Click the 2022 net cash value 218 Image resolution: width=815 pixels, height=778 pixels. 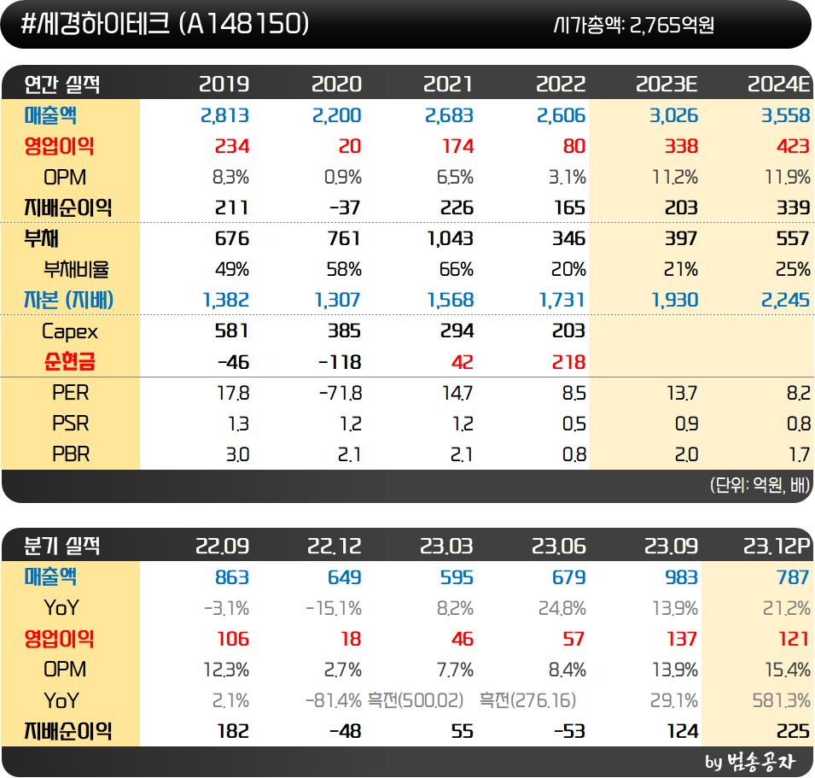[568, 362]
